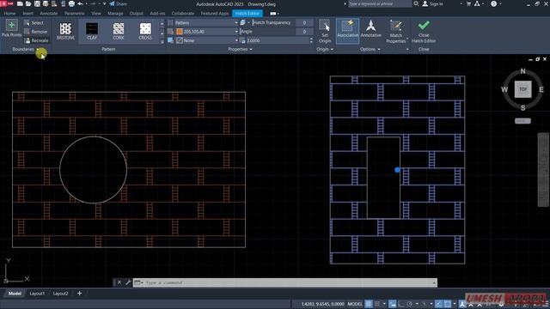Click the Share button

coord(119,3)
